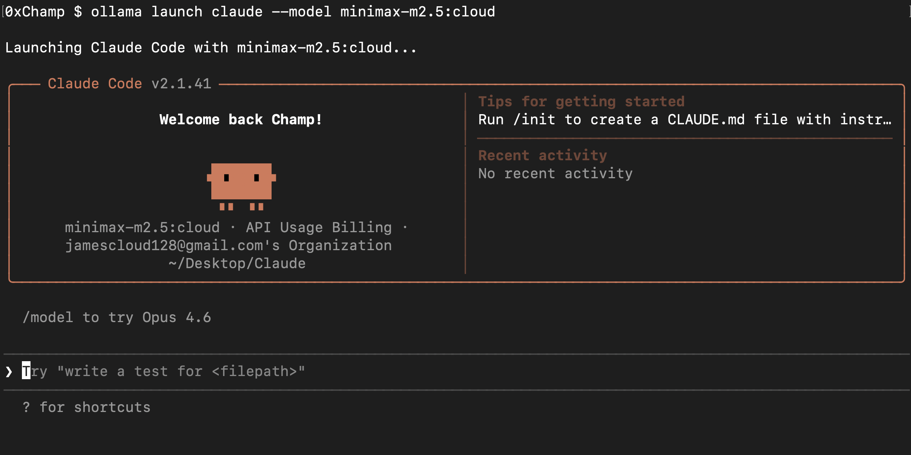Click the "Tips for getting started" heading

click(581, 102)
